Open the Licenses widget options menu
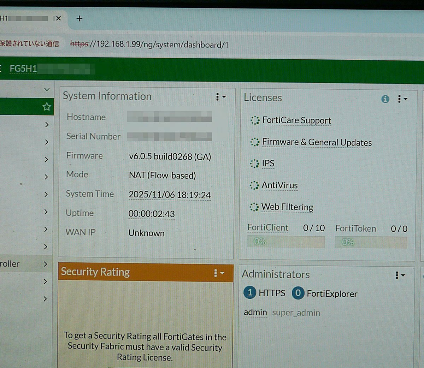This screenshot has width=424, height=368. point(402,99)
